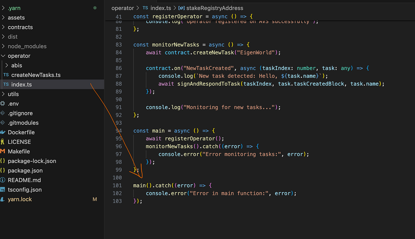The height and width of the screenshot is (239, 415).
Task: Expand the .yarn folder
Action: coord(3,8)
